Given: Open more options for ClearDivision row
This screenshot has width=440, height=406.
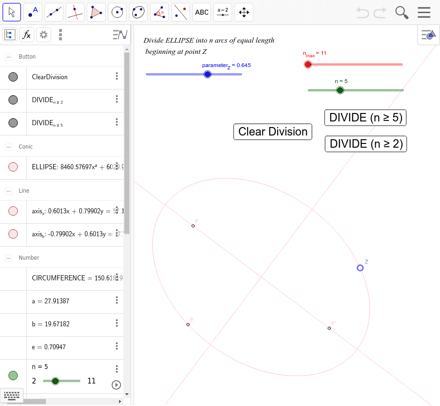Looking at the screenshot, I should coord(117,76).
